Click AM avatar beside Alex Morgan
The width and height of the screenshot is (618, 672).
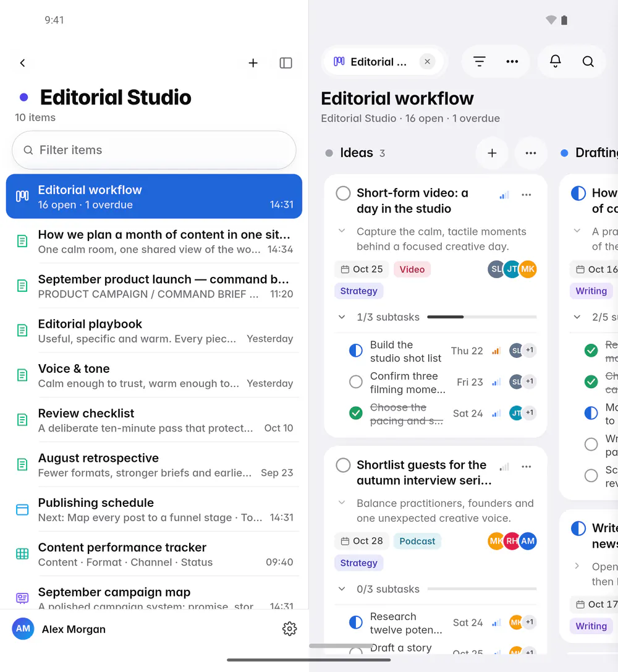coord(23,629)
